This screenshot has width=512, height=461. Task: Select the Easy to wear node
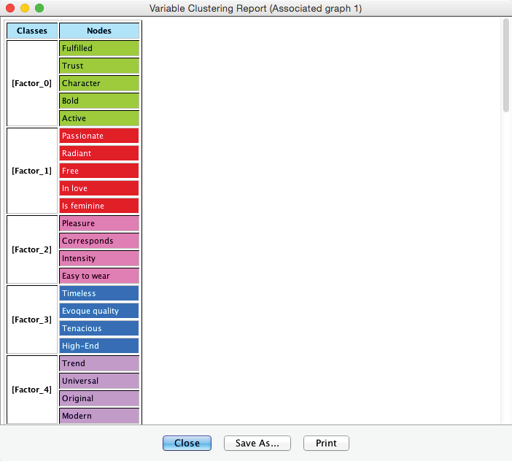click(x=99, y=276)
